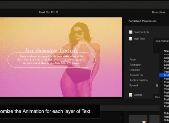This screenshot has width=169, height=123.
Task: Click the Animate By parameter label
Action: click(x=136, y=75)
